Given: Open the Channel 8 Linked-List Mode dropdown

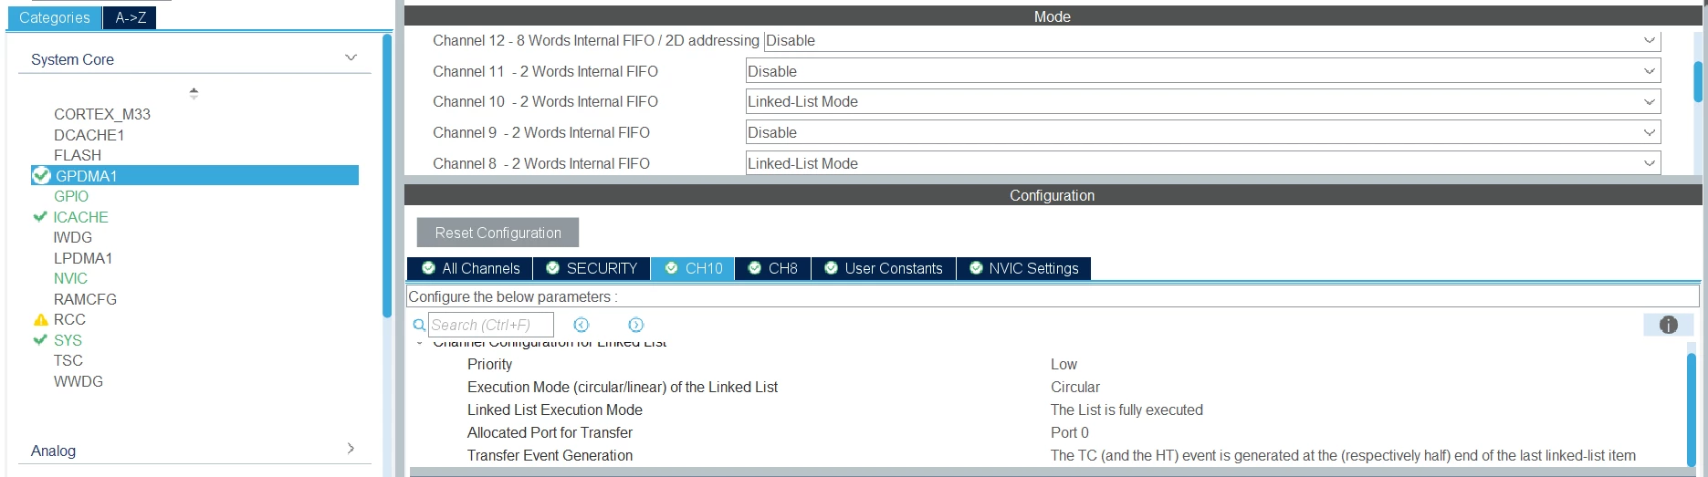Looking at the screenshot, I should (x=1203, y=163).
